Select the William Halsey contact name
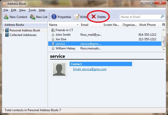Screen dimensions: 168x115 pyautogui.click(x=66, y=48)
